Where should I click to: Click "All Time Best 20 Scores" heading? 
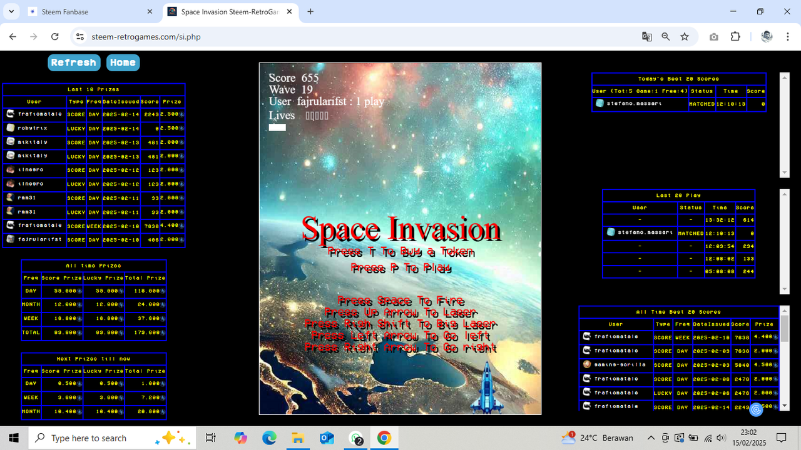(x=678, y=312)
